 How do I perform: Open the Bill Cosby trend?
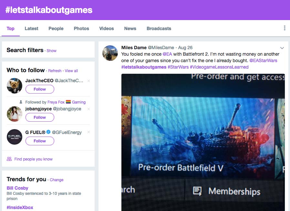(x=17, y=188)
